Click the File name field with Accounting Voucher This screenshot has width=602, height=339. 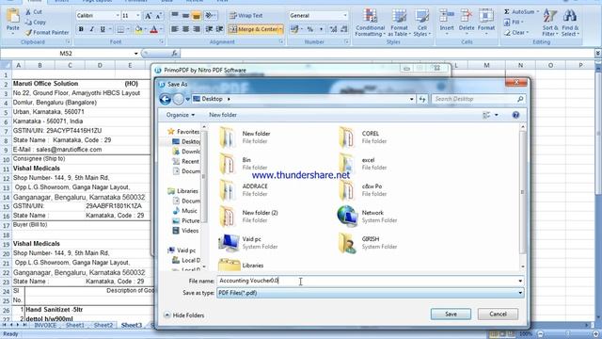tap(370, 281)
